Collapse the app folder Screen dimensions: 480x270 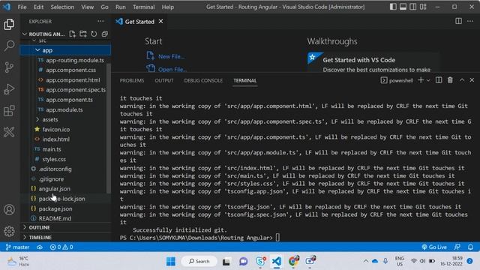65,50
